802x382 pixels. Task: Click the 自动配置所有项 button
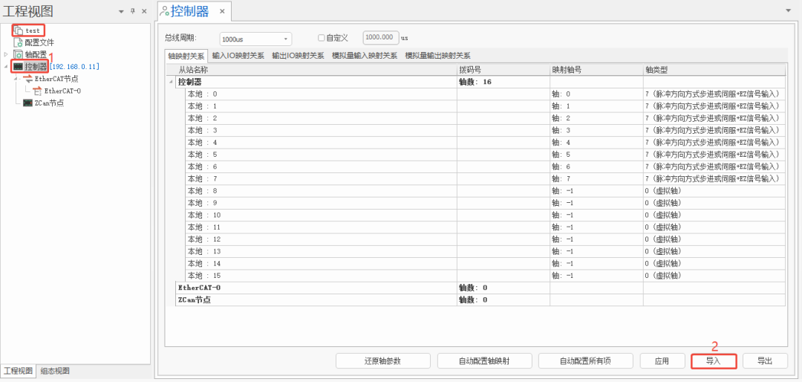click(586, 361)
